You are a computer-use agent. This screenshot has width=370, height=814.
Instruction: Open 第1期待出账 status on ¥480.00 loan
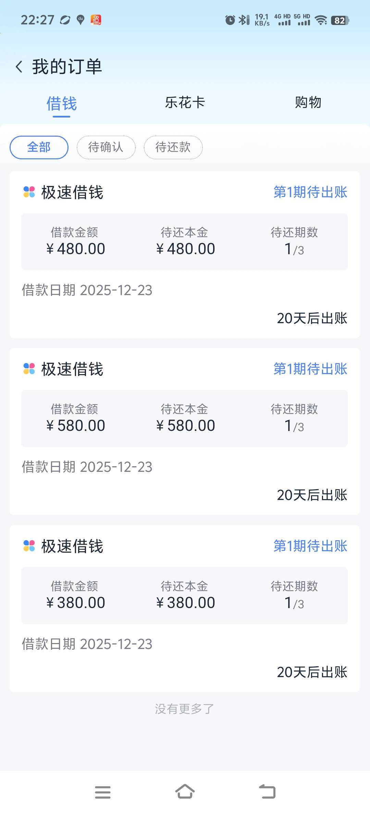tap(310, 192)
